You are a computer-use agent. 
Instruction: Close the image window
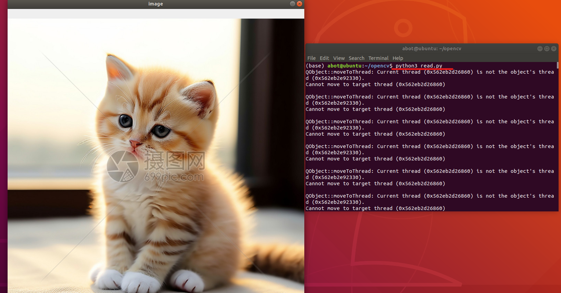click(299, 4)
